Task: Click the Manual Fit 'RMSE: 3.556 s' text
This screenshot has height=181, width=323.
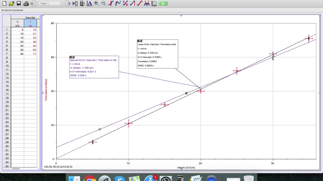Action: point(78,75)
